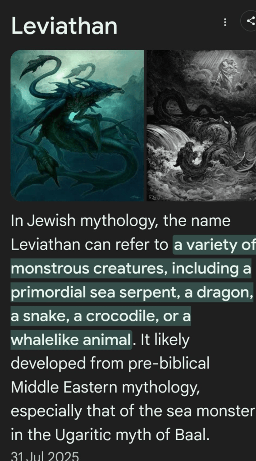Click the line "developed from pre-biblical"
This screenshot has width=256, height=461.
[x=110, y=364]
